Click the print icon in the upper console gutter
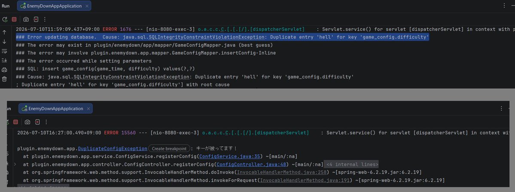The image size is (515, 192). (x=4, y=70)
